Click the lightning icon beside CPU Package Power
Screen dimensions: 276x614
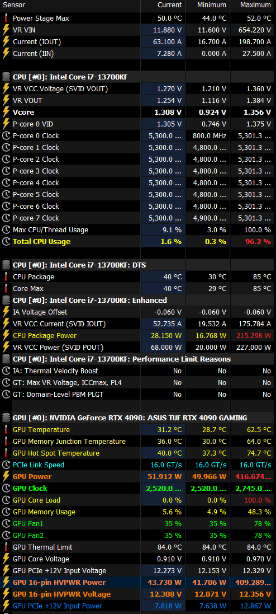pos(6,336)
